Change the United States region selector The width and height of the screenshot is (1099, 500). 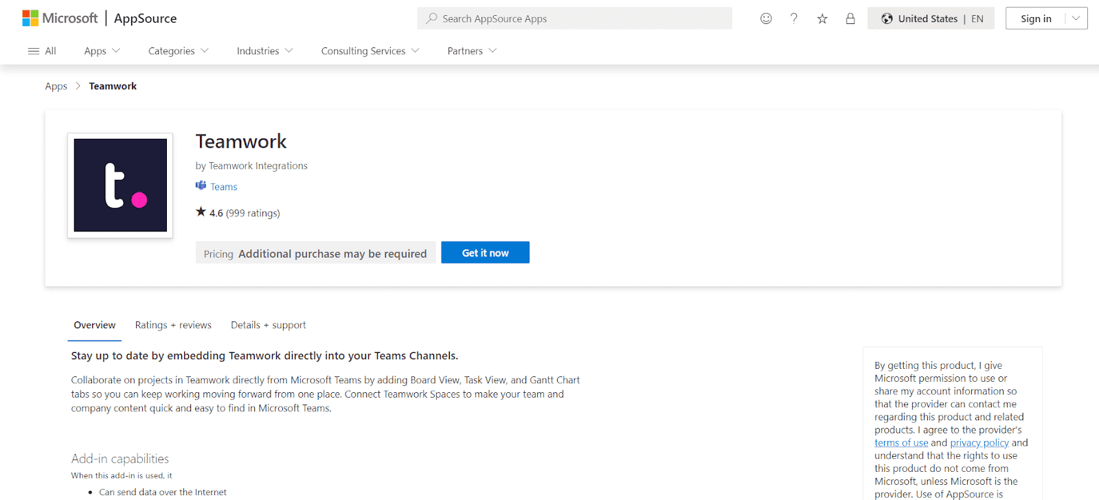(x=931, y=19)
